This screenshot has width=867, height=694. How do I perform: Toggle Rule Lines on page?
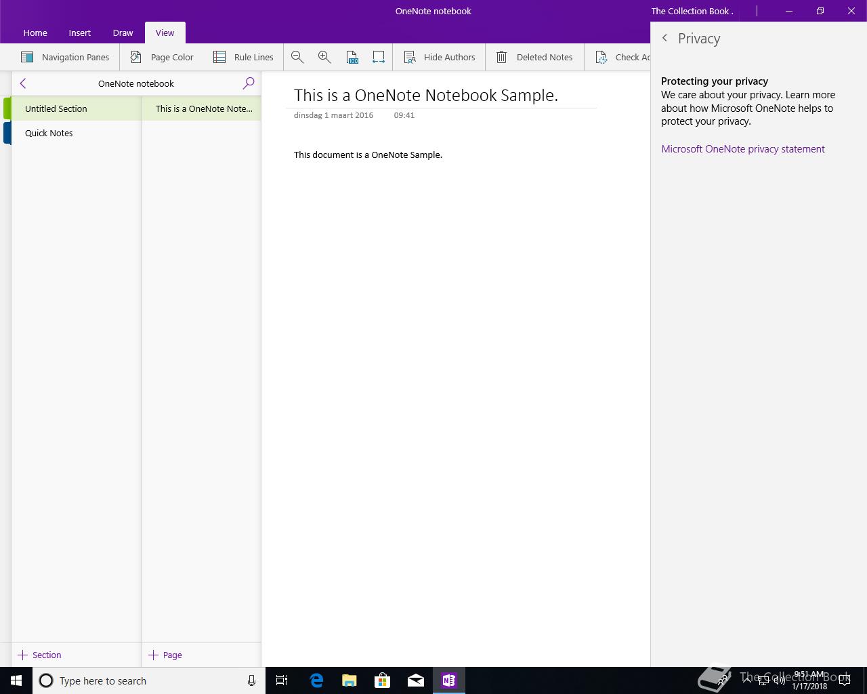point(243,58)
